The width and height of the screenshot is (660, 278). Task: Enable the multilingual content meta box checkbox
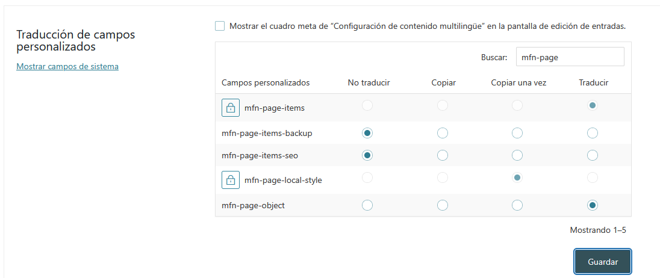[220, 26]
